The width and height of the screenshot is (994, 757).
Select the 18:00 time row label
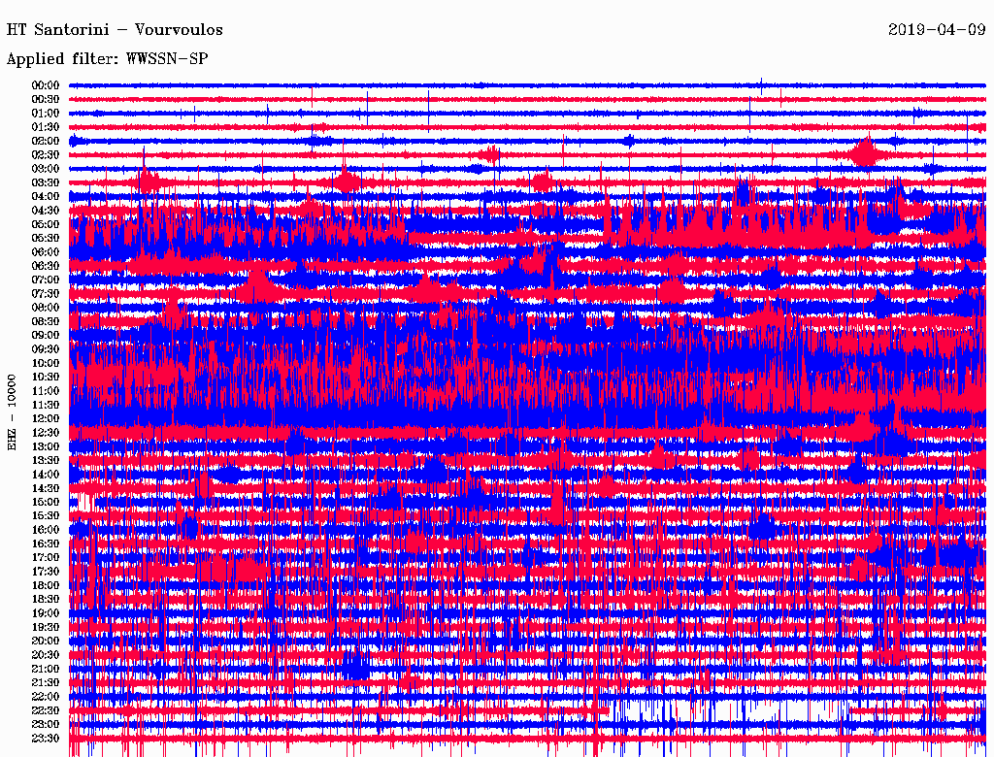[x=45, y=586]
